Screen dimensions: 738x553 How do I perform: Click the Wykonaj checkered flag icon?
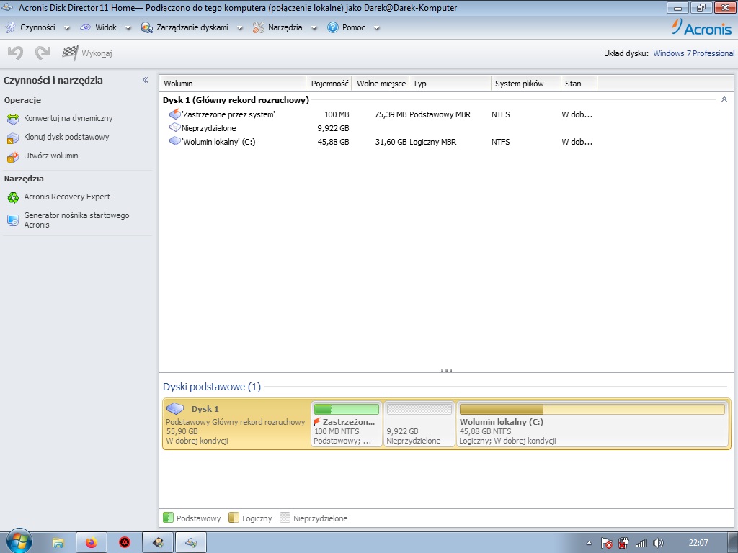click(70, 53)
